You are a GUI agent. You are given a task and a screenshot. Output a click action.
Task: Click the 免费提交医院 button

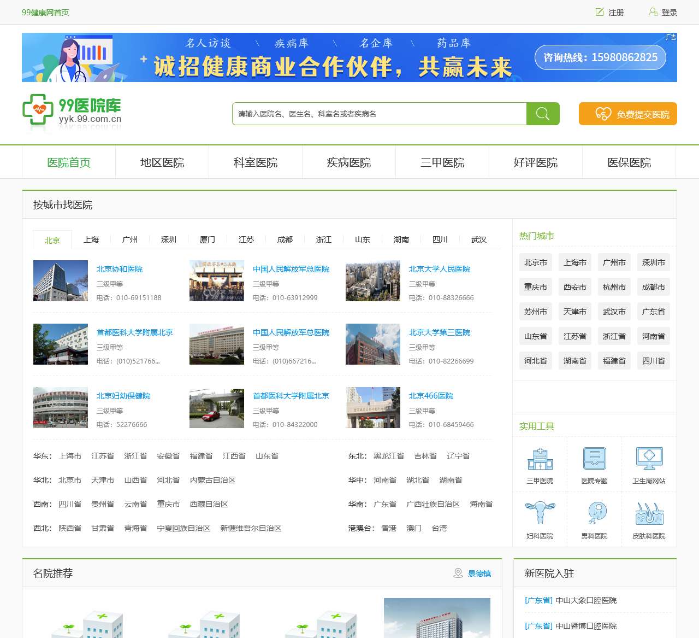point(627,114)
